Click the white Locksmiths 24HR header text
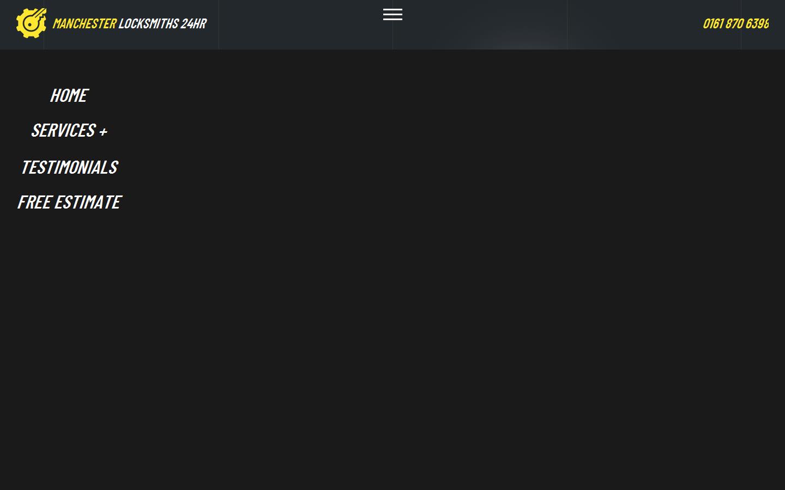 (x=162, y=23)
